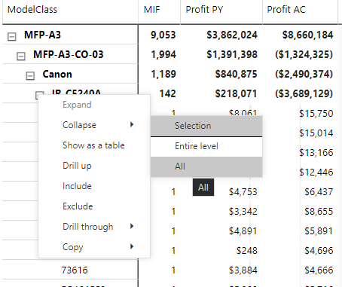
Task: Click Profit PY value $4,891
Action: pyautogui.click(x=243, y=231)
